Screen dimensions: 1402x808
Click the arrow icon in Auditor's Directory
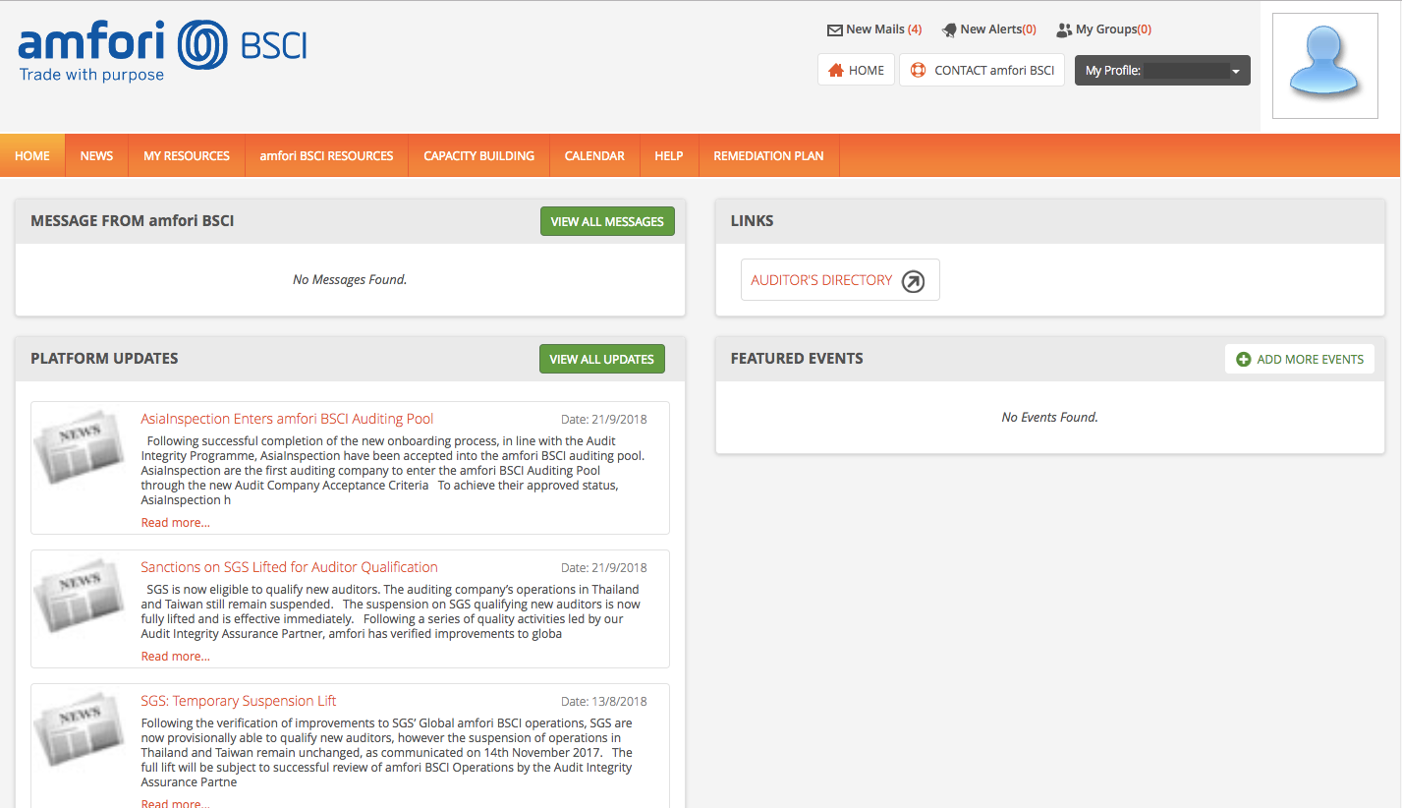tap(913, 281)
